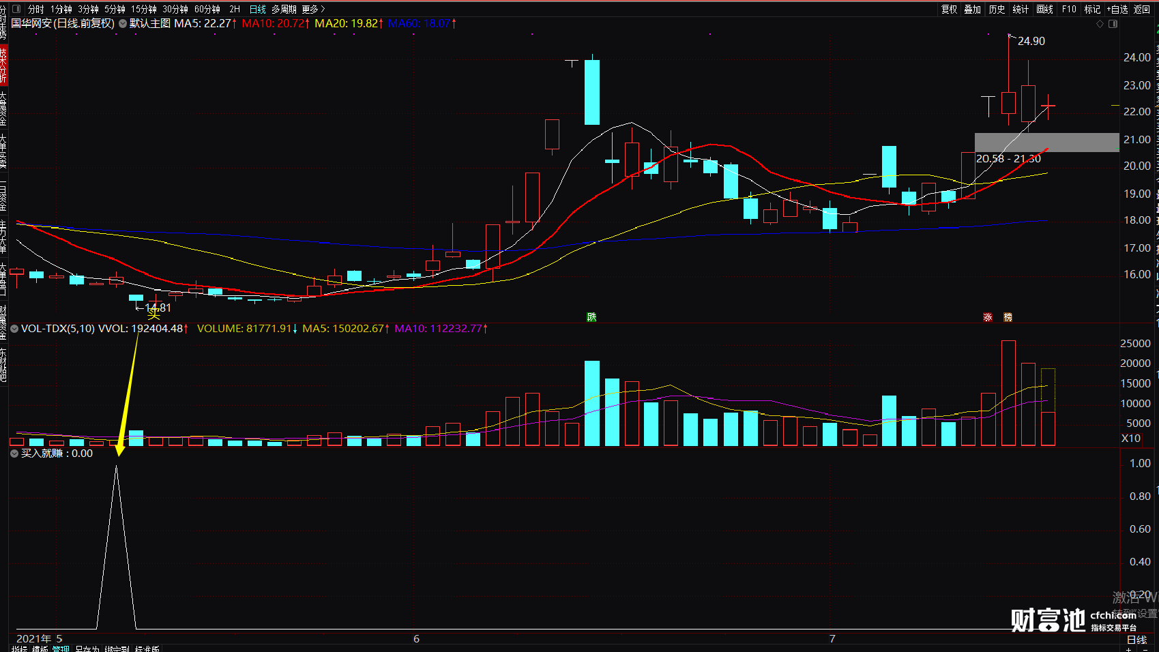Viewport: 1159px width, 652px height.
Task: Click 绑定到 at the bottom
Action: (117, 649)
